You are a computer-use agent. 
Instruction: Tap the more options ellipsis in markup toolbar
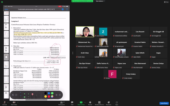point(60,95)
